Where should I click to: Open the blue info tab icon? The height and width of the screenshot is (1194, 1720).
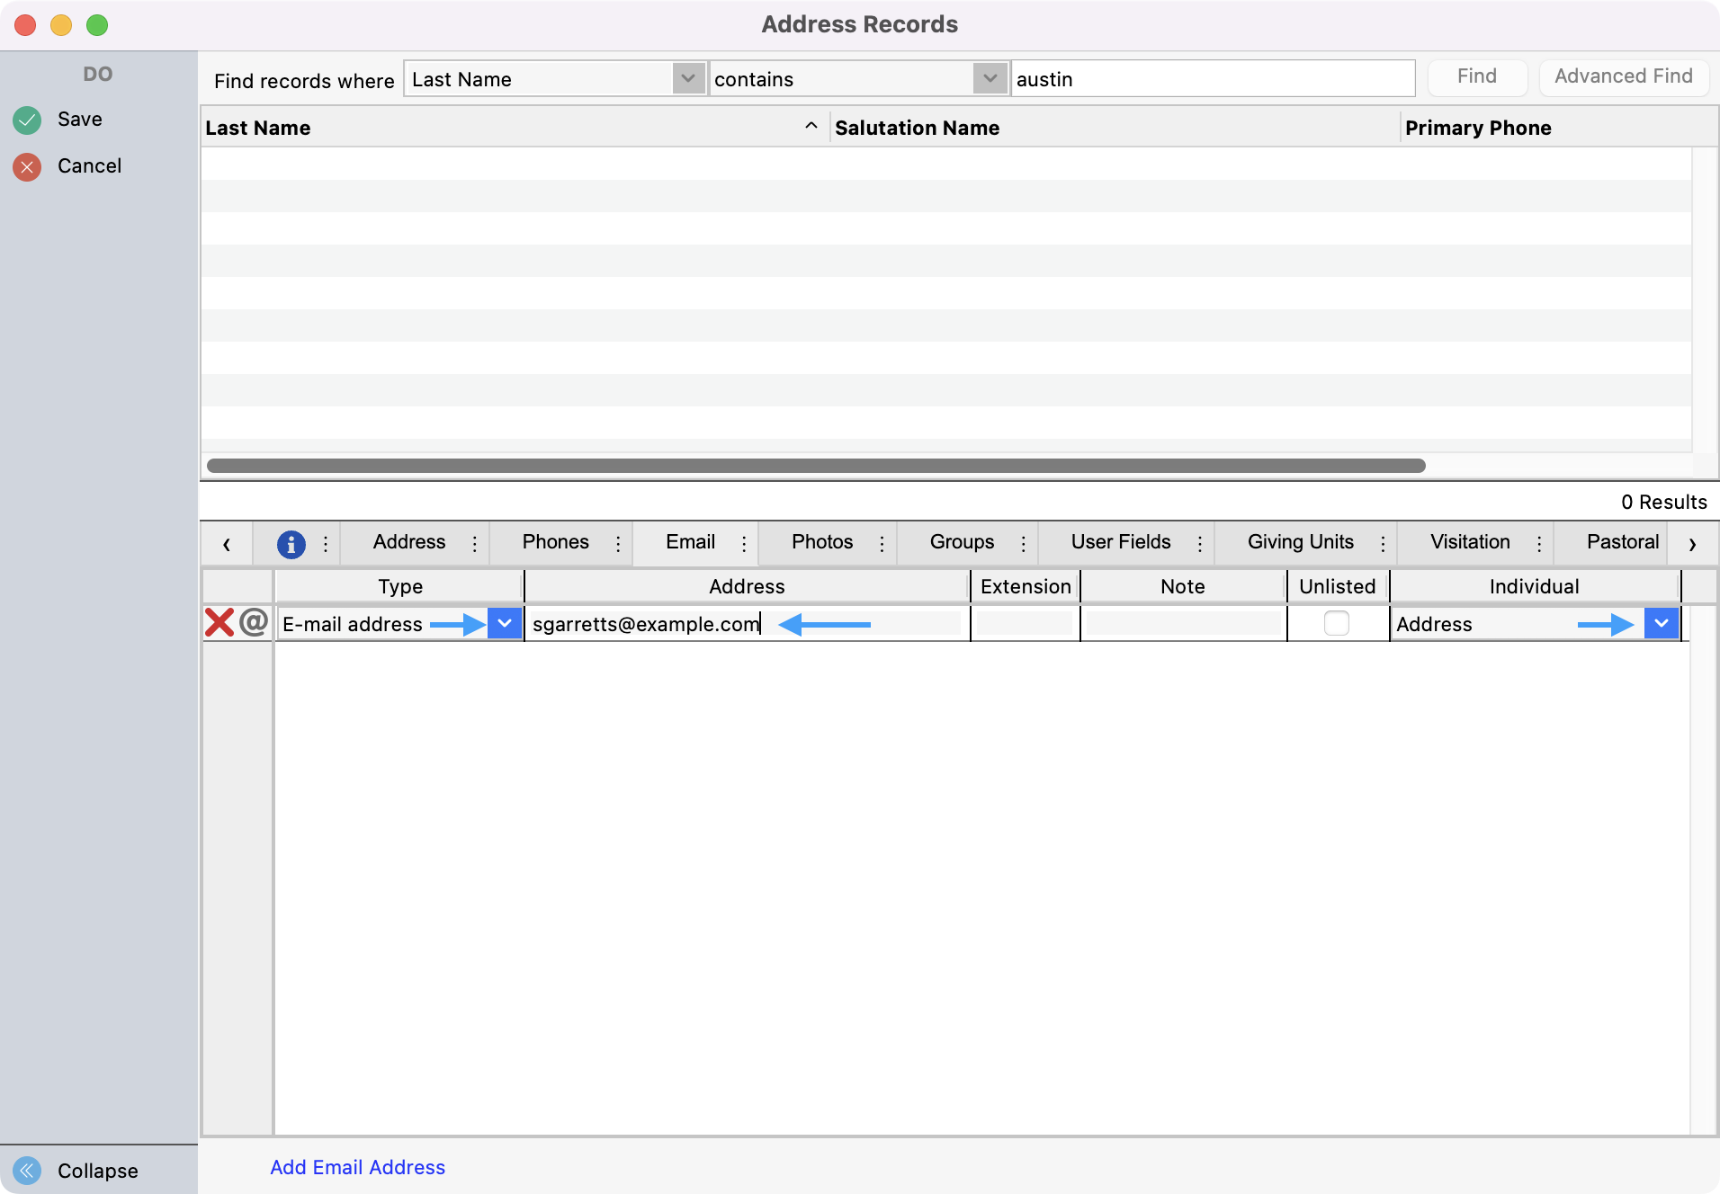coord(291,543)
